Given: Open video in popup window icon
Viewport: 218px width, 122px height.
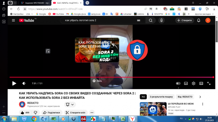Looking at the screenshot, I should click(48, 51).
